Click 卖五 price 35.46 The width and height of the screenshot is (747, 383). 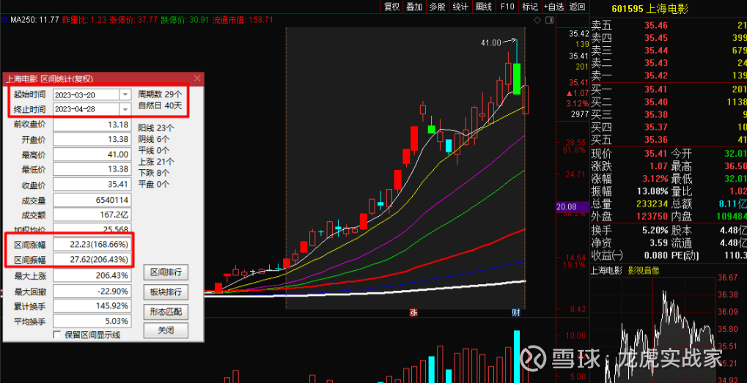click(656, 26)
